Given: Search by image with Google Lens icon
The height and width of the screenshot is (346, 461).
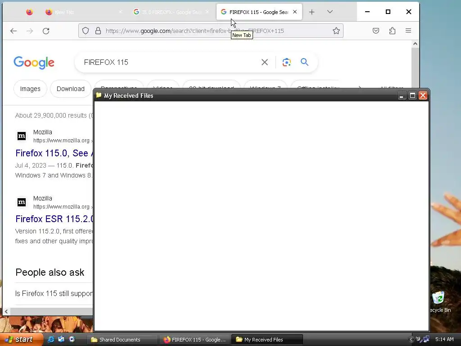Looking at the screenshot, I should click(287, 62).
